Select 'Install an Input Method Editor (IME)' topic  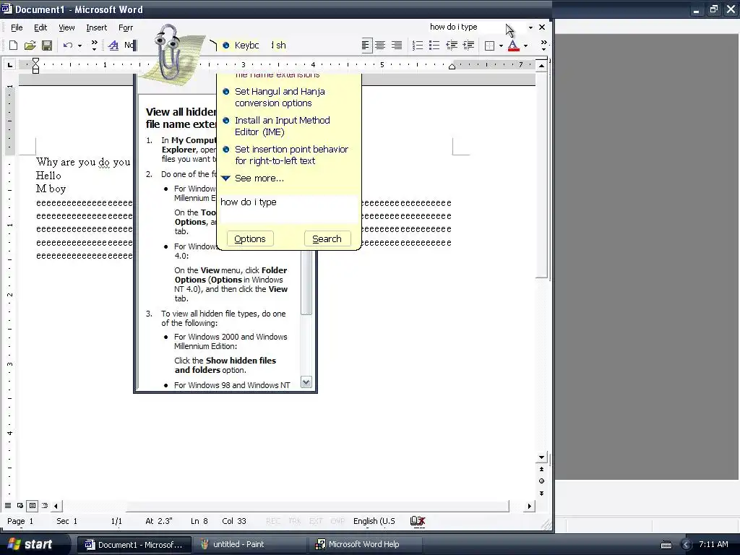pyautogui.click(x=283, y=126)
